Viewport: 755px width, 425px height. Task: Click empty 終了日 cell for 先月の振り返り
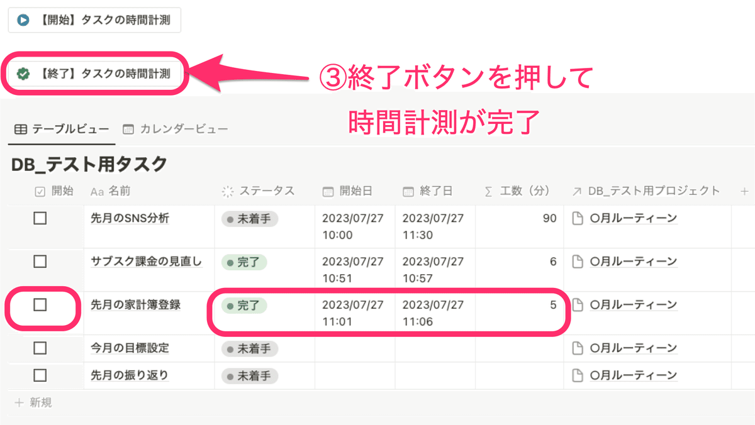point(435,376)
